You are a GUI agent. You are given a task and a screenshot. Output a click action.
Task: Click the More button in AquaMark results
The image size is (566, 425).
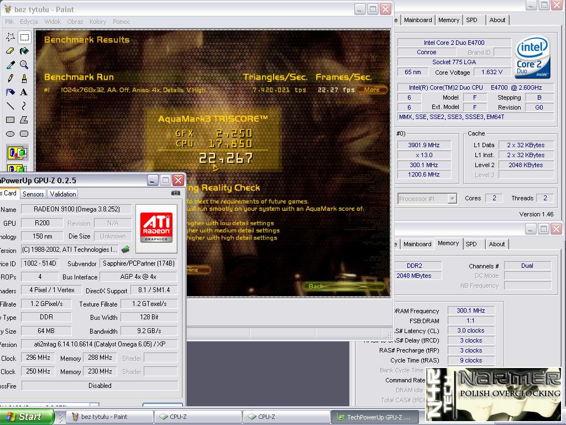point(372,90)
